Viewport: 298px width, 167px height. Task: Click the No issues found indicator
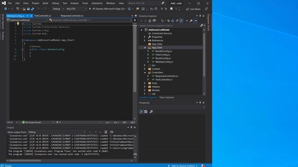pos(31,122)
